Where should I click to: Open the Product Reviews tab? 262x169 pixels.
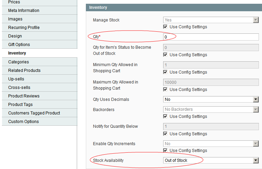click(40, 96)
